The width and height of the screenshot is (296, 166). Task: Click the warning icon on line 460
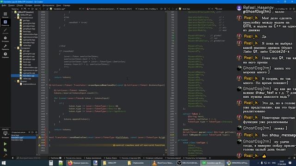40,145
